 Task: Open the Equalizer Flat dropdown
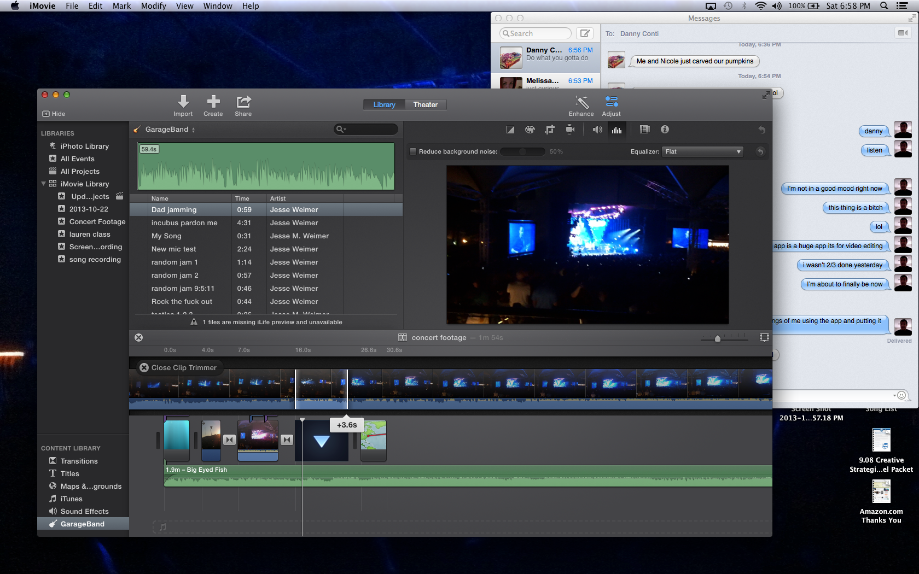click(x=703, y=151)
